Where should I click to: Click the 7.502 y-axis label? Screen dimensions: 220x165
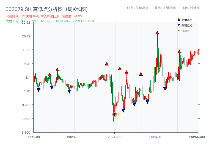pos(26,119)
